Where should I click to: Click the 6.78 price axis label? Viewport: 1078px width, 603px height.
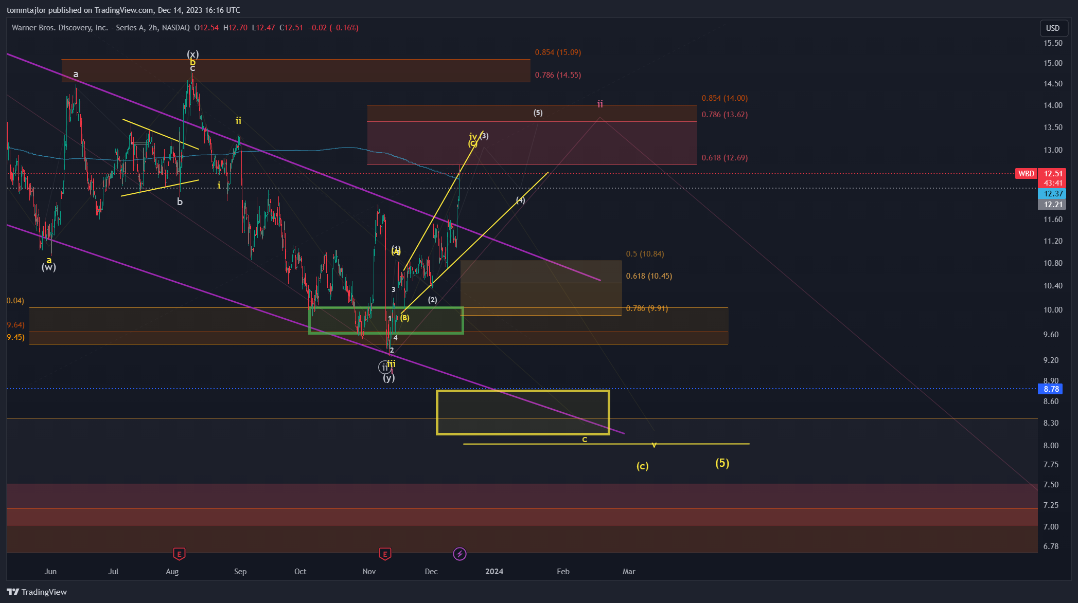coord(1051,546)
